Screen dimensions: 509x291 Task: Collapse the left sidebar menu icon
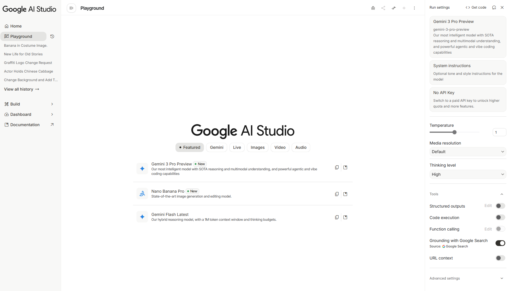point(71,8)
